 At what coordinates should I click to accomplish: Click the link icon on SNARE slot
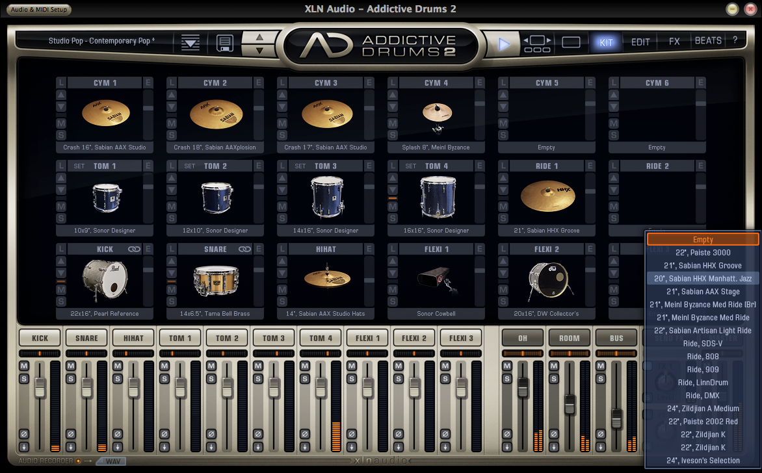[x=244, y=249]
